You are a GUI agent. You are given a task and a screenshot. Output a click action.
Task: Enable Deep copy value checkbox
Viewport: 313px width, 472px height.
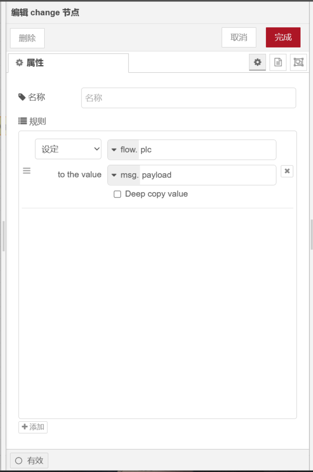118,194
